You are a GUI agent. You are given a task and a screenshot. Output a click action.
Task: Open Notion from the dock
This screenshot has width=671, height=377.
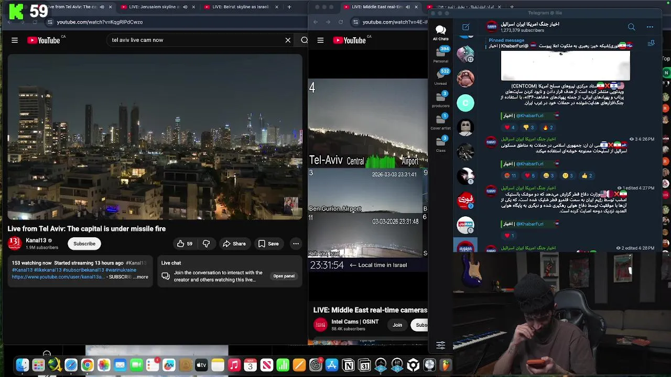tap(348, 365)
